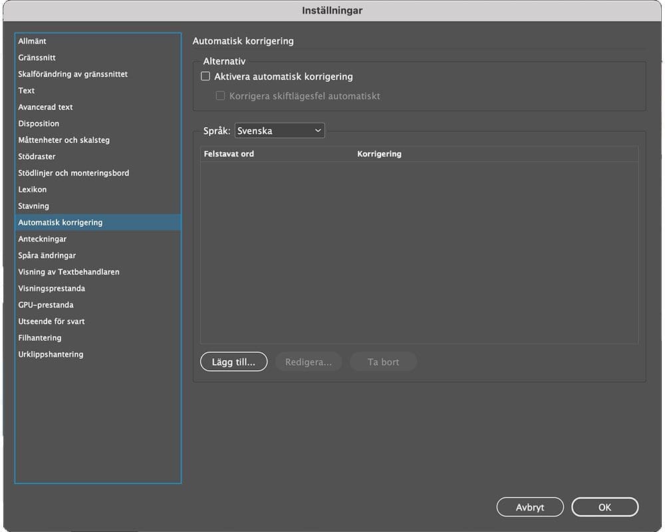Select the Lexikon category

point(98,190)
